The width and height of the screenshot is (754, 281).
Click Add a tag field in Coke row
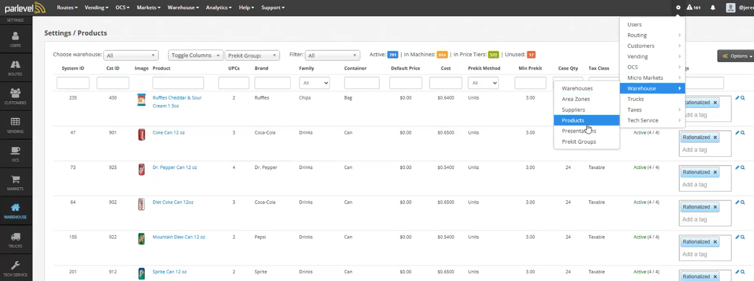click(x=705, y=150)
